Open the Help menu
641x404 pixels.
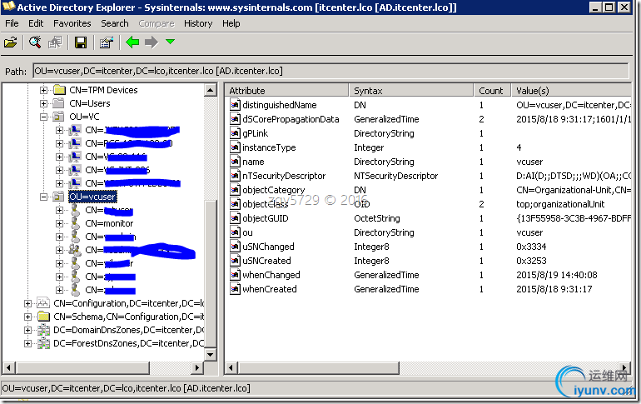click(231, 23)
